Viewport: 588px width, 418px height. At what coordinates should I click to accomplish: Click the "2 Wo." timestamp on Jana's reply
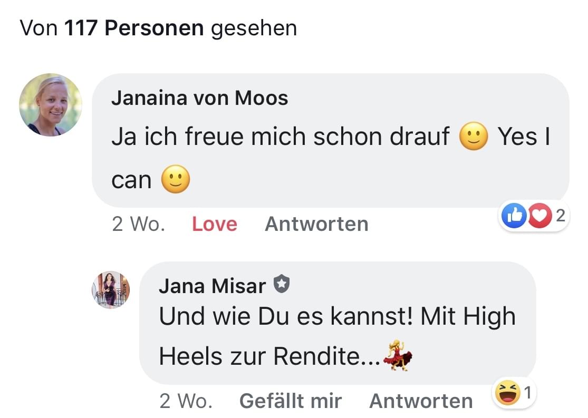[186, 401]
